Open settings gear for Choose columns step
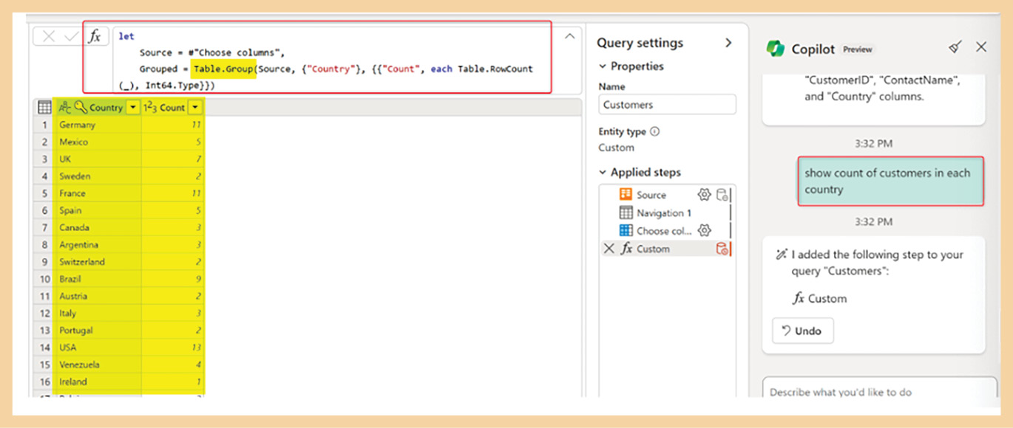Viewport: 1013px width, 428px height. [704, 231]
